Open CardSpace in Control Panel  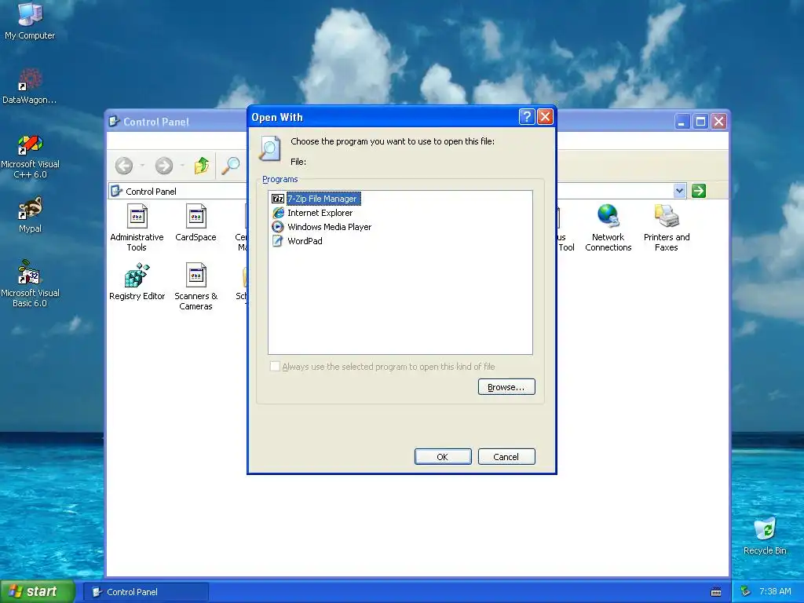pyautogui.click(x=196, y=222)
